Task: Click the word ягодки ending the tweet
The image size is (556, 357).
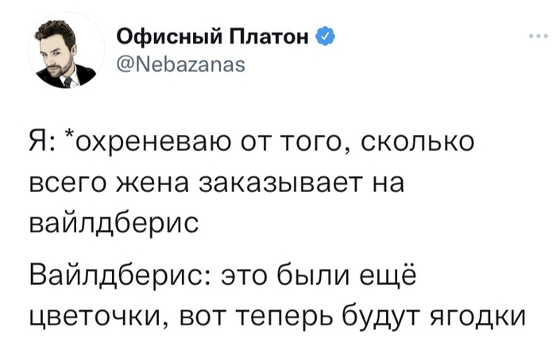Action: [477, 316]
